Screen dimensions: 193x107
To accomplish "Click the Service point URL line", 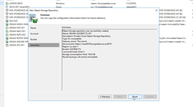I will 87,44.
